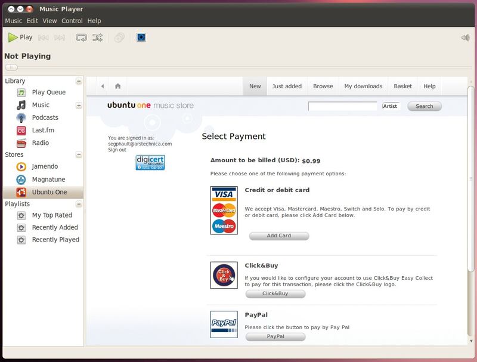Toggle the visualization icon in the toolbar
Screen dimensions: 477x362
[141, 38]
